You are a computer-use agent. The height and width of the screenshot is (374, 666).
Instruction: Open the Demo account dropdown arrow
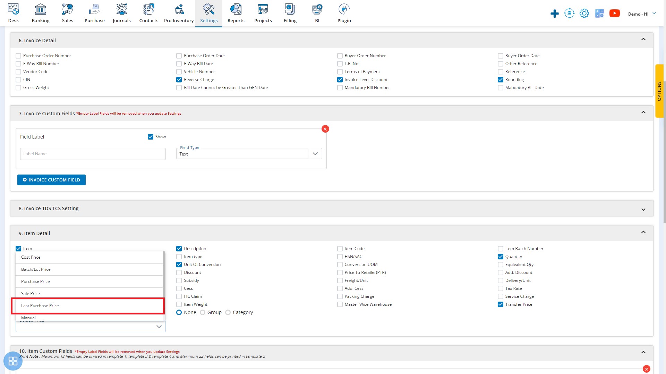tap(654, 14)
